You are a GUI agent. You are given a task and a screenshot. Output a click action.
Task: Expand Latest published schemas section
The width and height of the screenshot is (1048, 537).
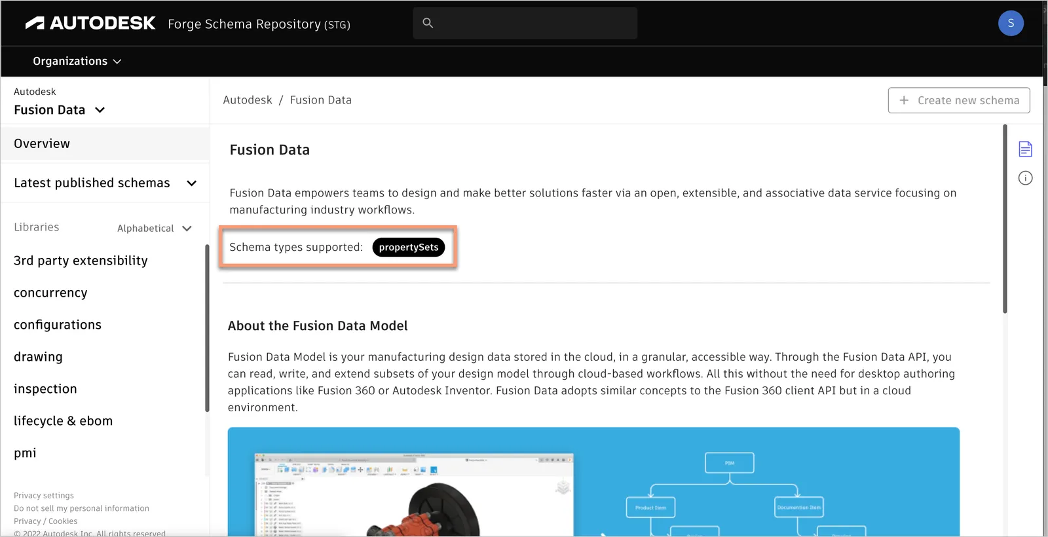(x=105, y=183)
